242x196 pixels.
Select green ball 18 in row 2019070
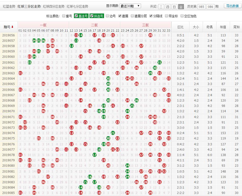tap(99, 111)
